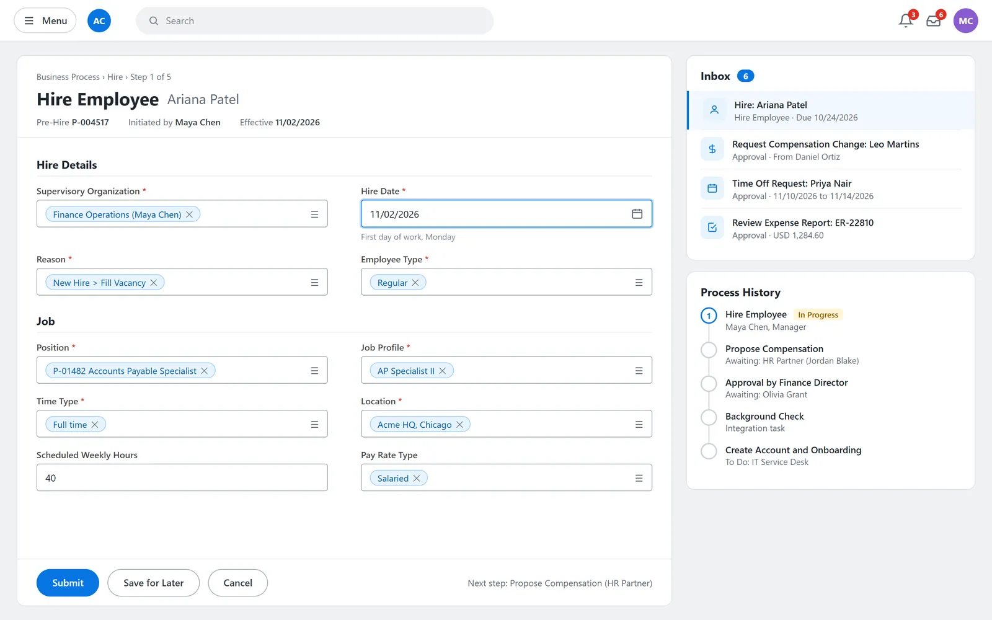Open Pay Rate Type options list
This screenshot has height=620, width=992.
tap(639, 478)
